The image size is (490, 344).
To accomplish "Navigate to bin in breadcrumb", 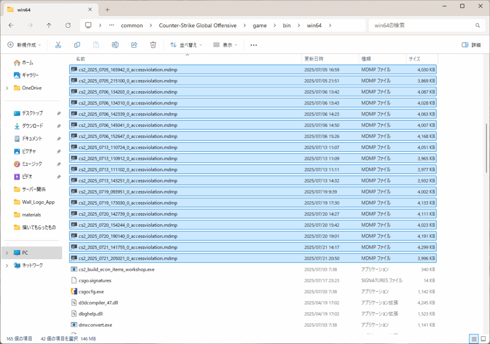I will pos(287,25).
